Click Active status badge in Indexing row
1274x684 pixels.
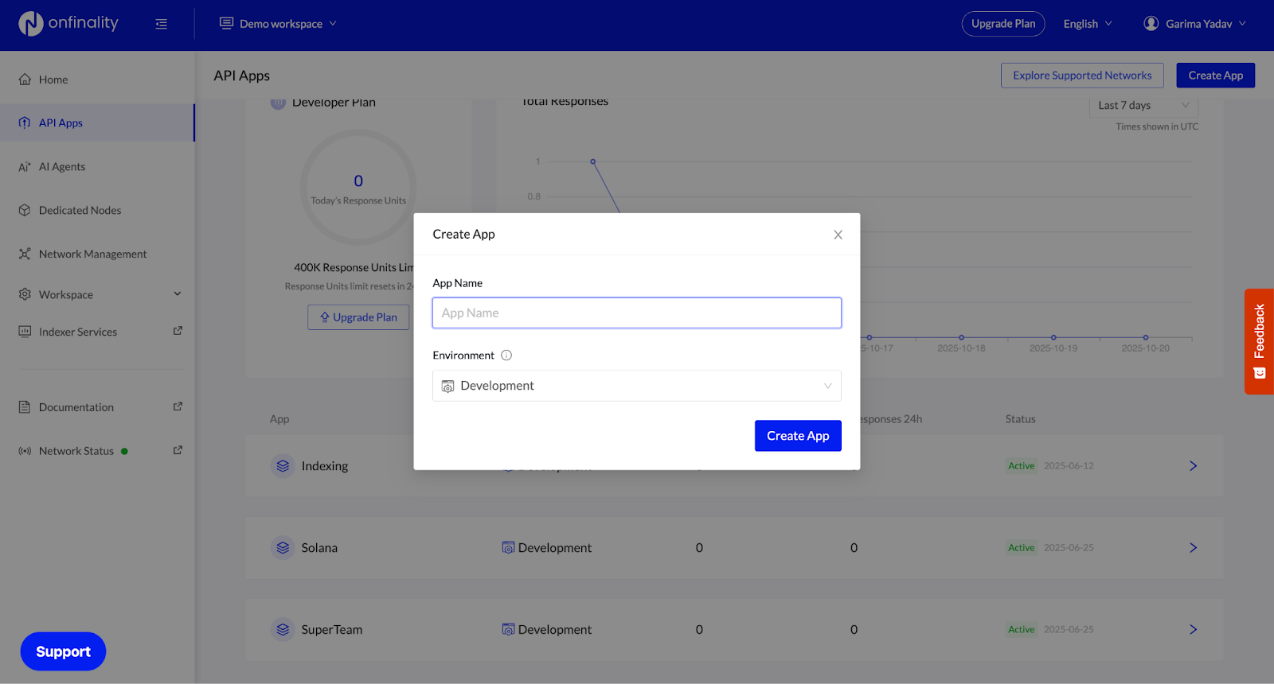1021,466
